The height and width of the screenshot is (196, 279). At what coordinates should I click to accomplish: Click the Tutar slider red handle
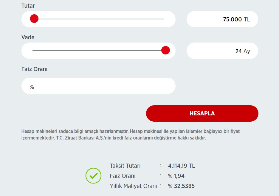(34, 19)
